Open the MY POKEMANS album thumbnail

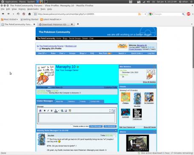[137, 143]
